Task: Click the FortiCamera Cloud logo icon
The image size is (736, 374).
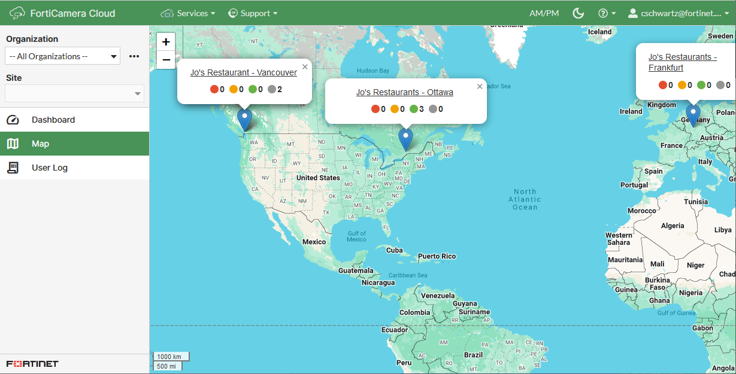Action: click(17, 13)
